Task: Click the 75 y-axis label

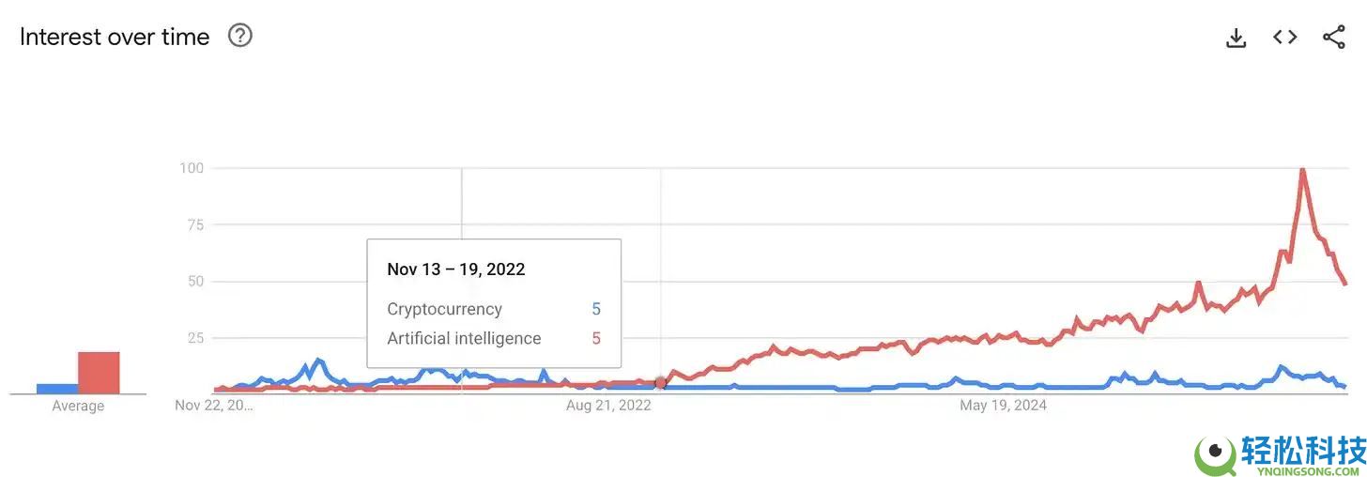Action: (x=195, y=224)
